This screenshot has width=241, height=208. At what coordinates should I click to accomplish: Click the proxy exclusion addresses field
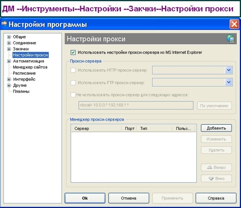[x=136, y=105]
